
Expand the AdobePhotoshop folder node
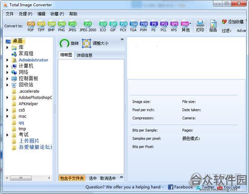point(7,97)
